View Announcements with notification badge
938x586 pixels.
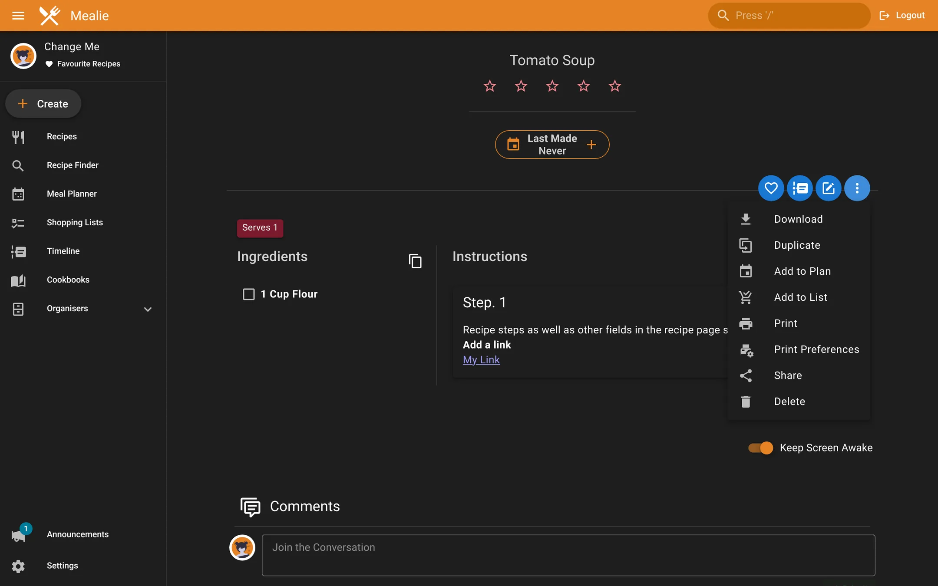[x=83, y=534]
